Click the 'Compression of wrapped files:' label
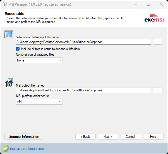 [x=35, y=55]
